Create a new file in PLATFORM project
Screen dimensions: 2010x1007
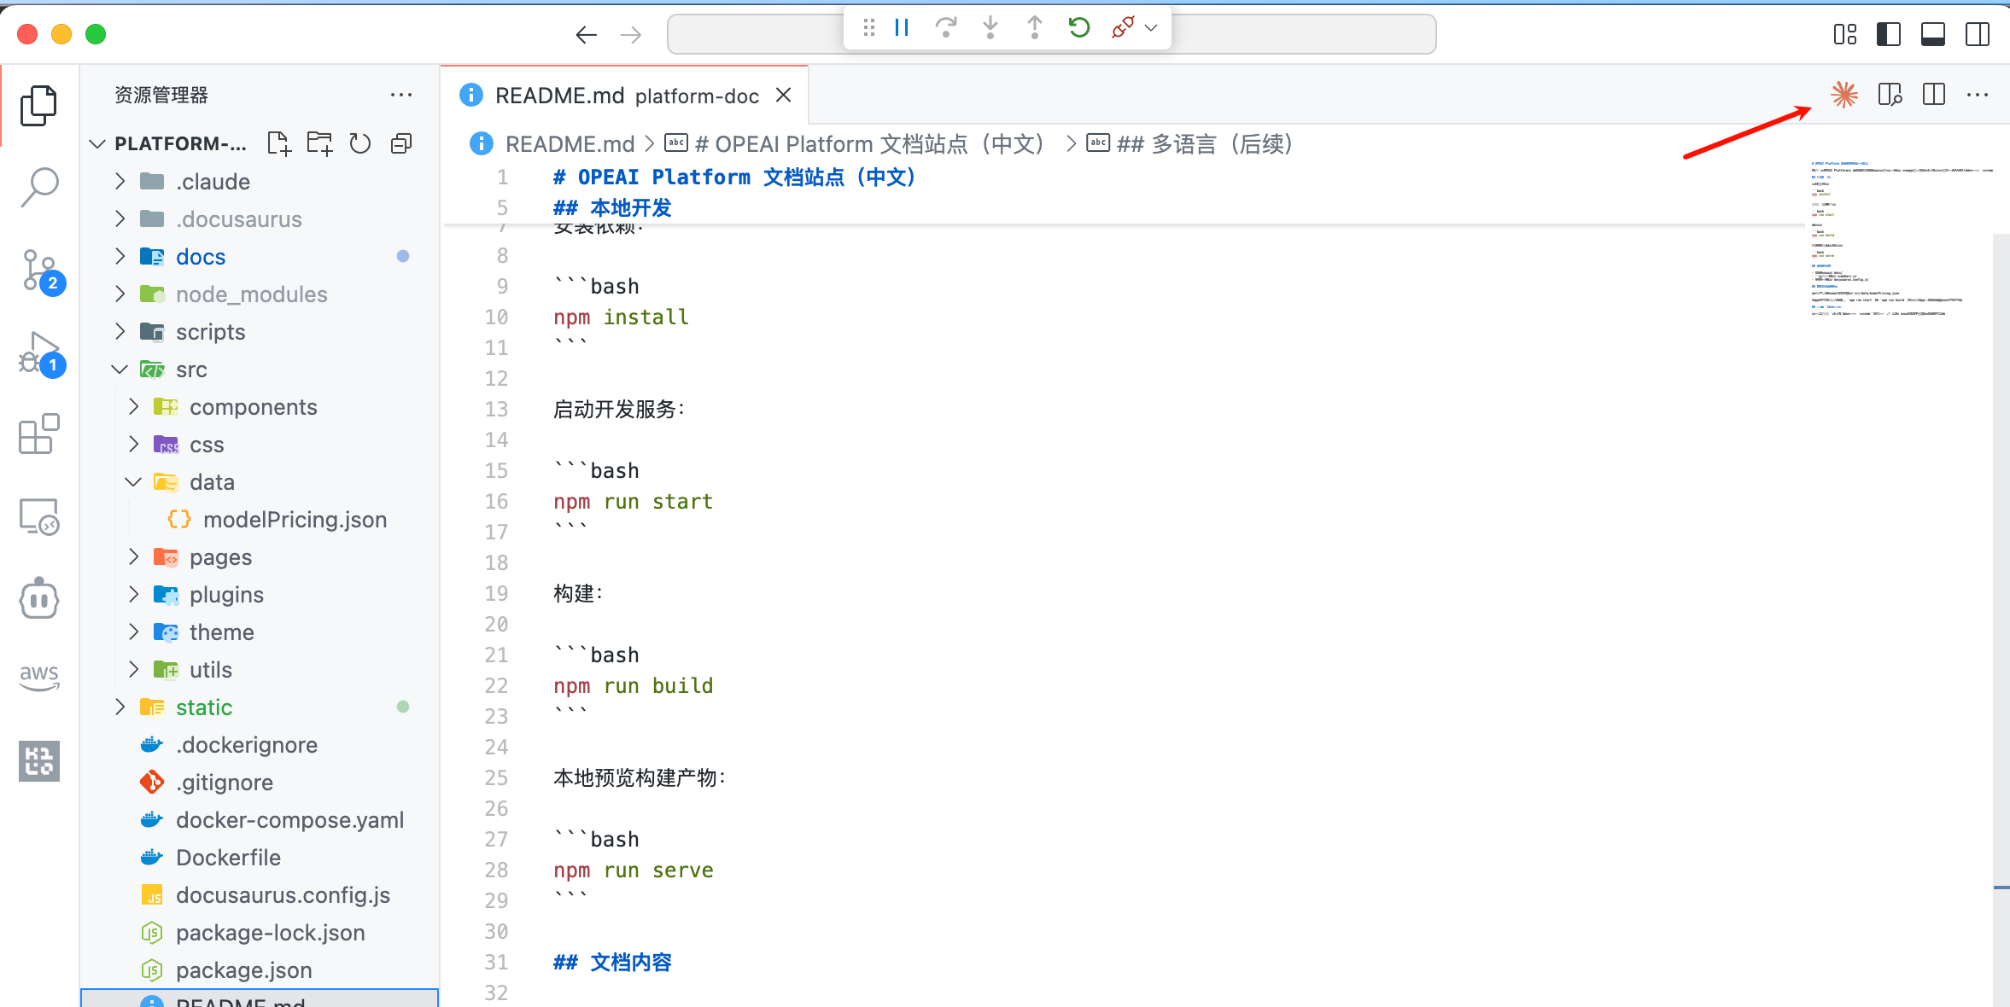pyautogui.click(x=279, y=143)
